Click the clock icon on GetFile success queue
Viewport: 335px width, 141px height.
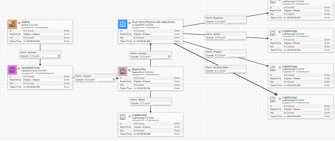[59, 56]
